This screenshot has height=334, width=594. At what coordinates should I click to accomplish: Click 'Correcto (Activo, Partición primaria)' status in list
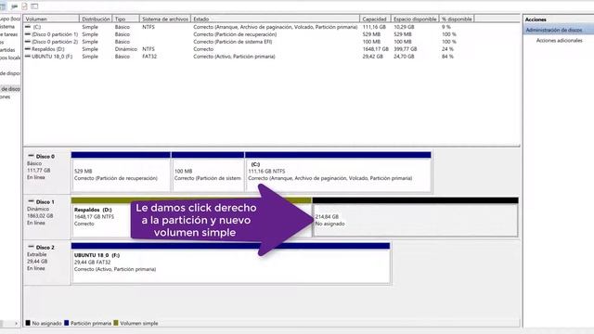coord(234,57)
